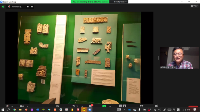The width and height of the screenshot is (200, 112).
Task: Pause recording from top-left indicator
Action: (x=28, y=7)
